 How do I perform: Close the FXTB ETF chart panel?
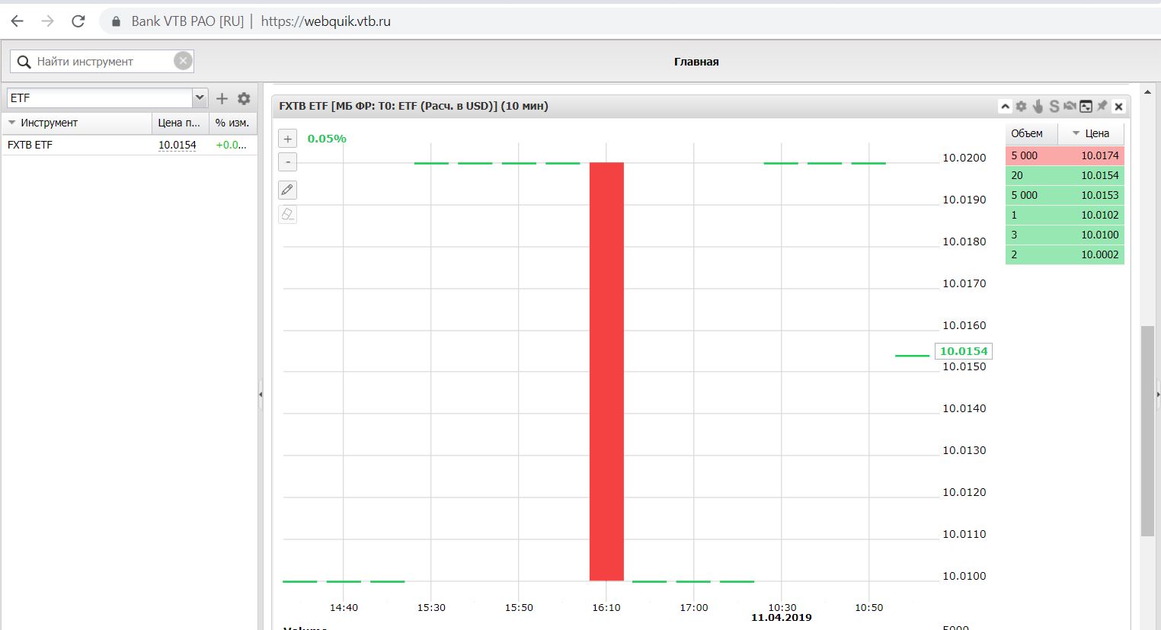click(x=1118, y=107)
